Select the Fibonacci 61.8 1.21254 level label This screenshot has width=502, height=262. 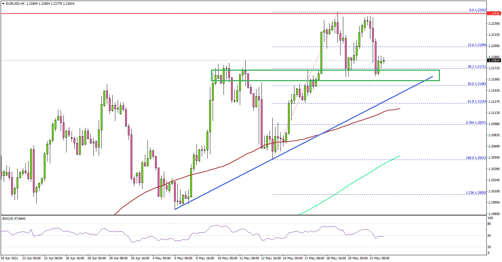point(476,101)
